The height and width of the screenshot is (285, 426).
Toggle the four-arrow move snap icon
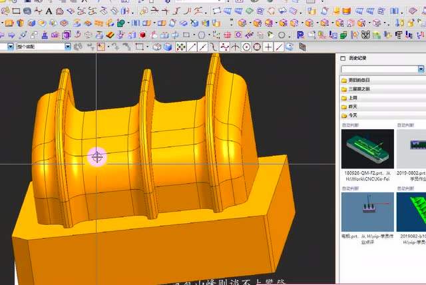180,47
